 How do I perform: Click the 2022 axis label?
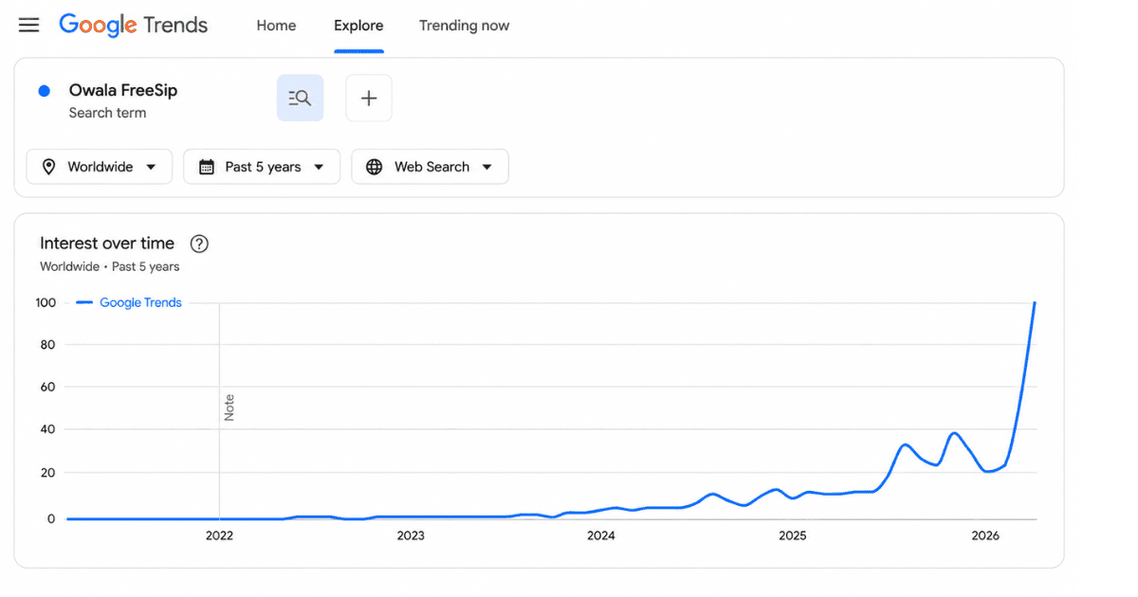(219, 535)
